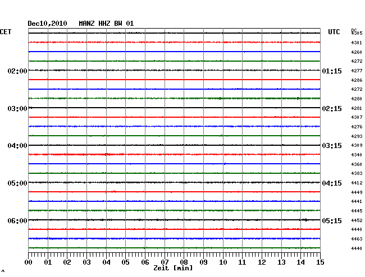
Task: Click the 05 minute tick label
Action: [x=126, y=262]
